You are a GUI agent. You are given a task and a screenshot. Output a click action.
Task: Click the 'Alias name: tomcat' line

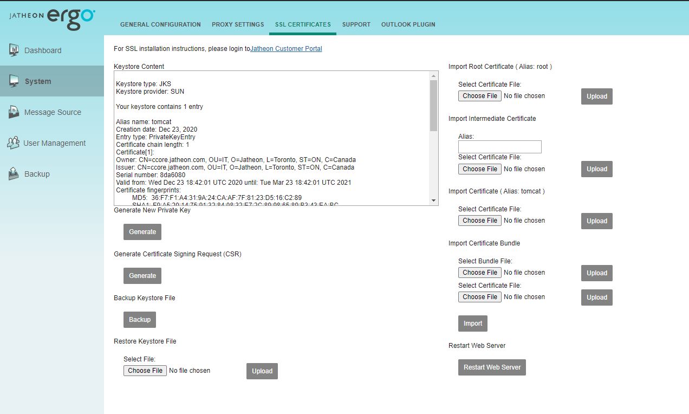coord(144,122)
